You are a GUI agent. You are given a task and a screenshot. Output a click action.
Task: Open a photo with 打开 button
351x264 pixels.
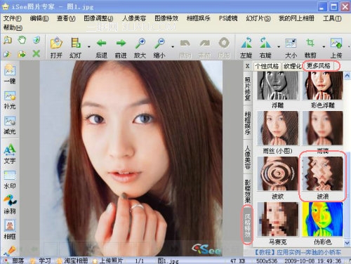click(x=56, y=48)
